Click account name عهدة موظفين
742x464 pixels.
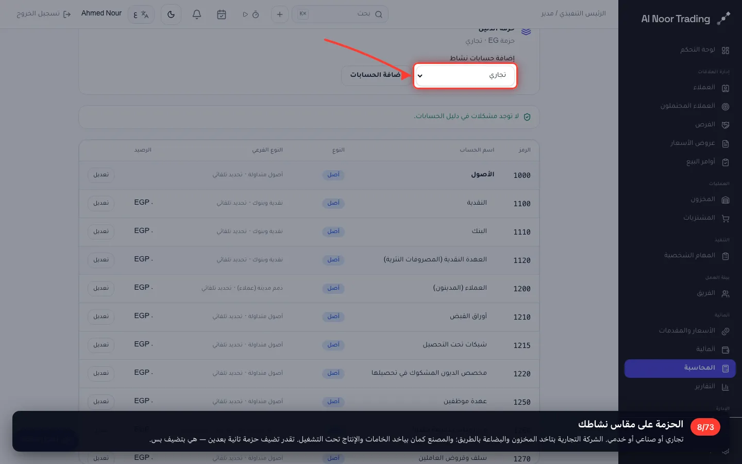(465, 401)
